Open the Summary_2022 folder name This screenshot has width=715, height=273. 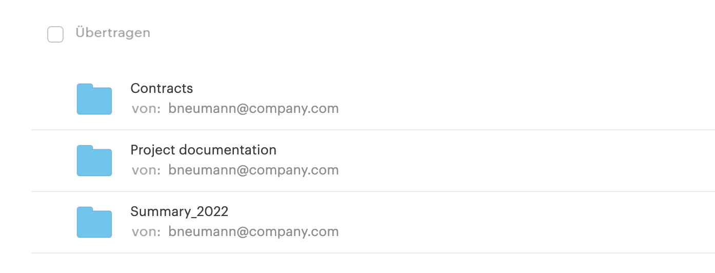coord(180,211)
